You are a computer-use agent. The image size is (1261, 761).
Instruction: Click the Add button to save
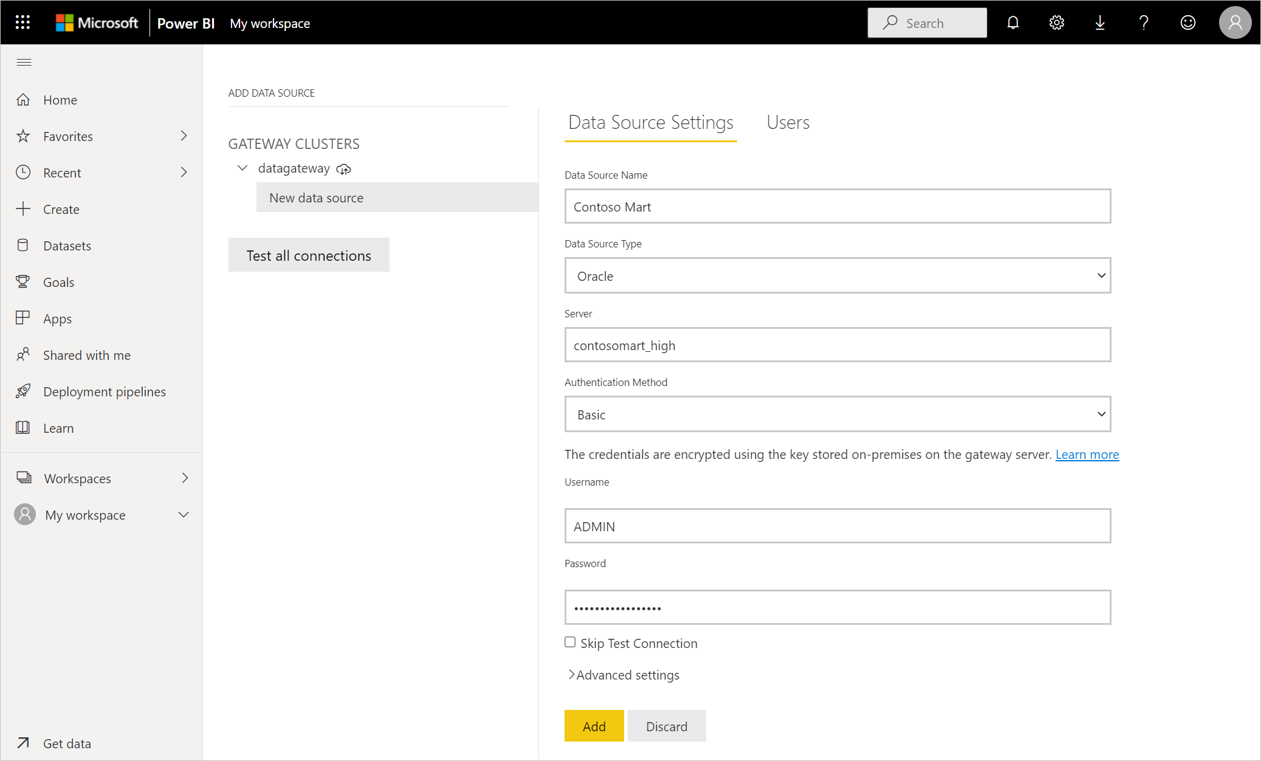coord(594,726)
